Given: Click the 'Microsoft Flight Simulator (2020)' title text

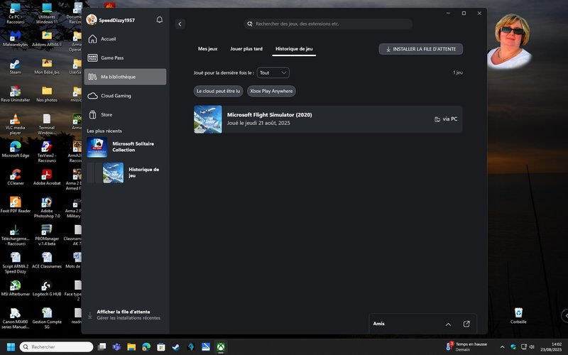Looking at the screenshot, I should (x=270, y=114).
